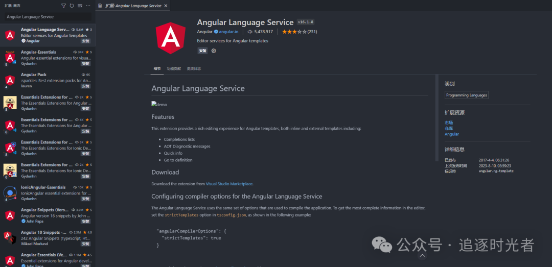Click the readme vertical scrollbar

click(x=437, y=118)
